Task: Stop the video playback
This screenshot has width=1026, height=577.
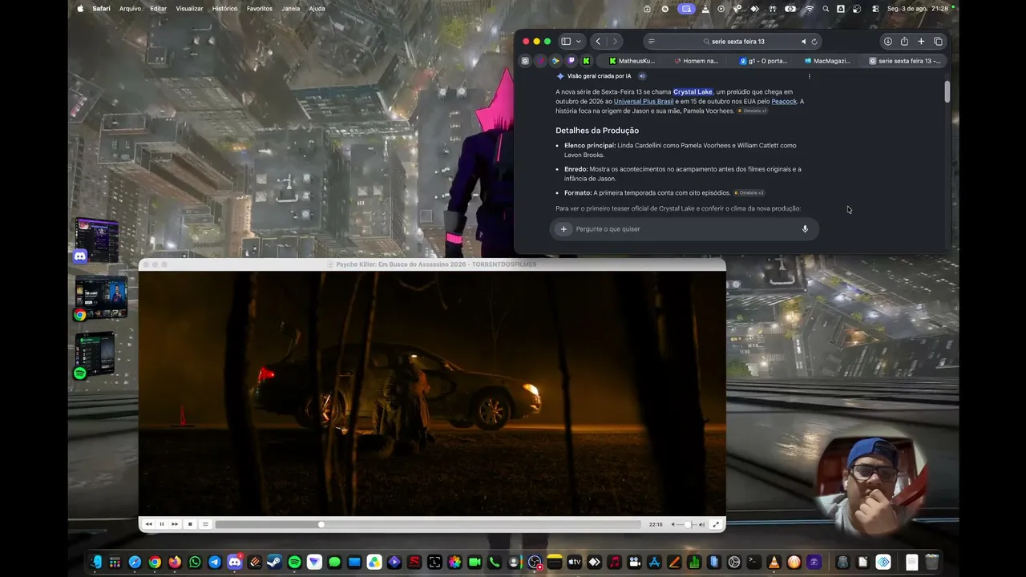Action: click(x=190, y=524)
